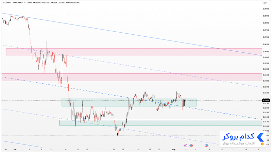Click the 24 date label on the time axis
Image resolution: width=272 pixels, height=153 pixels.
(138, 149)
